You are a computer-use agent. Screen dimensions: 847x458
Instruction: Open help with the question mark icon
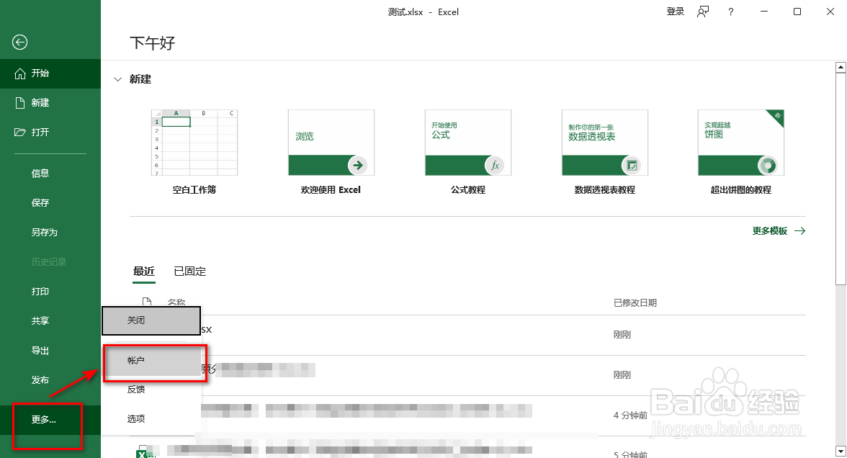(x=731, y=12)
